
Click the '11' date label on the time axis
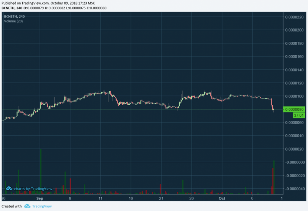click(x=100, y=198)
